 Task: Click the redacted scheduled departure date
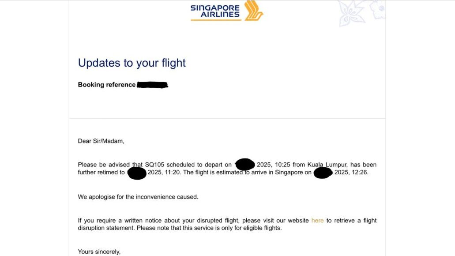245,165
